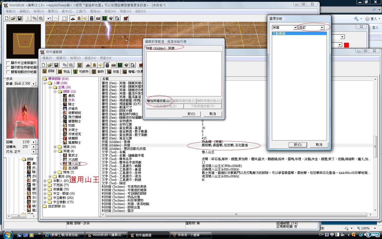The image size is (382, 239).
Task: Click the red color swatch
Action: 346,45
